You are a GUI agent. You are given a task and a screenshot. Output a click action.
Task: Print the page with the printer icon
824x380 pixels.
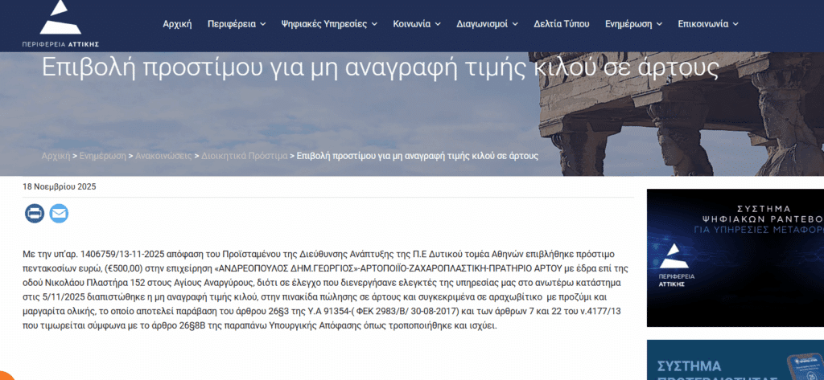[x=35, y=214]
